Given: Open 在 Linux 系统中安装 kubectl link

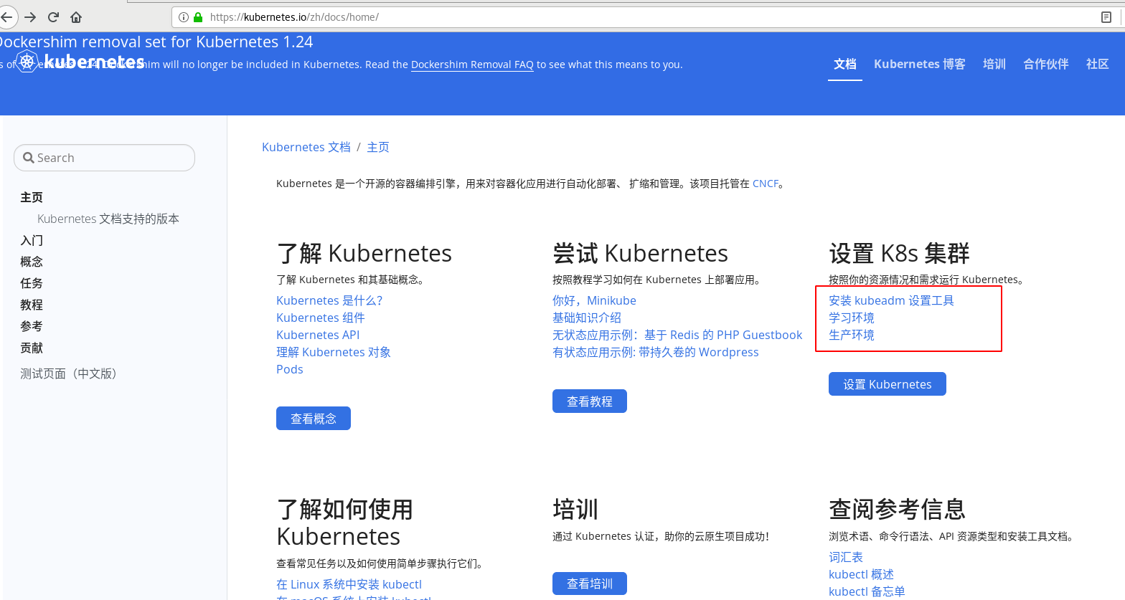Looking at the screenshot, I should [x=349, y=584].
